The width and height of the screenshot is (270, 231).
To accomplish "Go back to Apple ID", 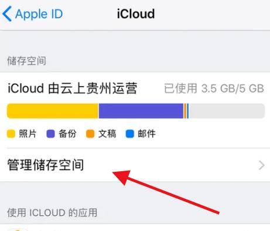I will tap(33, 14).
